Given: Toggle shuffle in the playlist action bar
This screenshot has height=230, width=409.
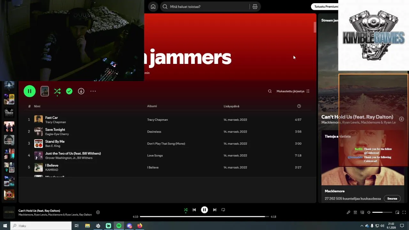Looking at the screenshot, I should pyautogui.click(x=57, y=91).
